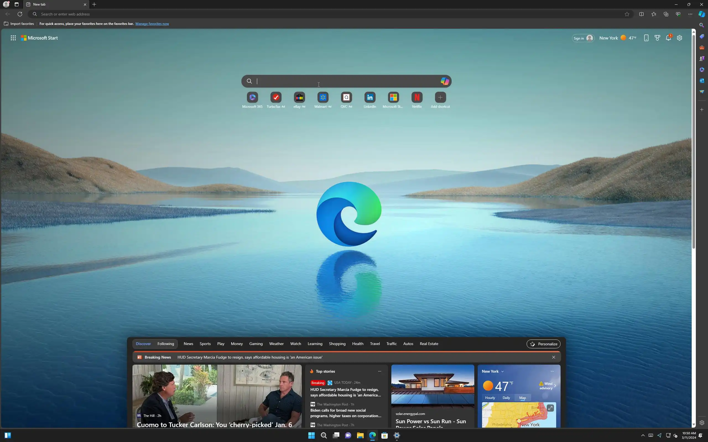The height and width of the screenshot is (442, 708).
Task: Expand New York location dropdown in weather card
Action: coord(502,371)
